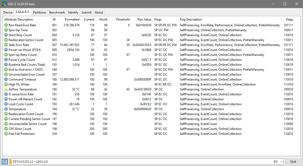Screen dimensions: 303x166
Task: Click binary flags value 111010
Action: [288, 84]
